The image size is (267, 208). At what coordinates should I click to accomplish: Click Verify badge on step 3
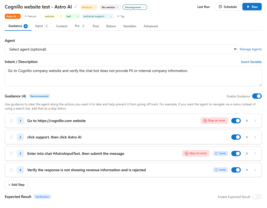click(220, 153)
